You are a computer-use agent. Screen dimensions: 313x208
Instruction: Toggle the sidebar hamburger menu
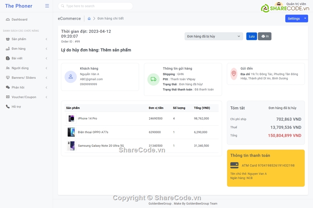(47, 6)
